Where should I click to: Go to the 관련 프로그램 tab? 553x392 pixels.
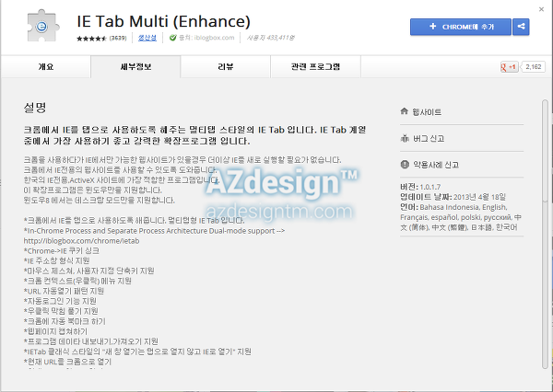click(x=315, y=66)
